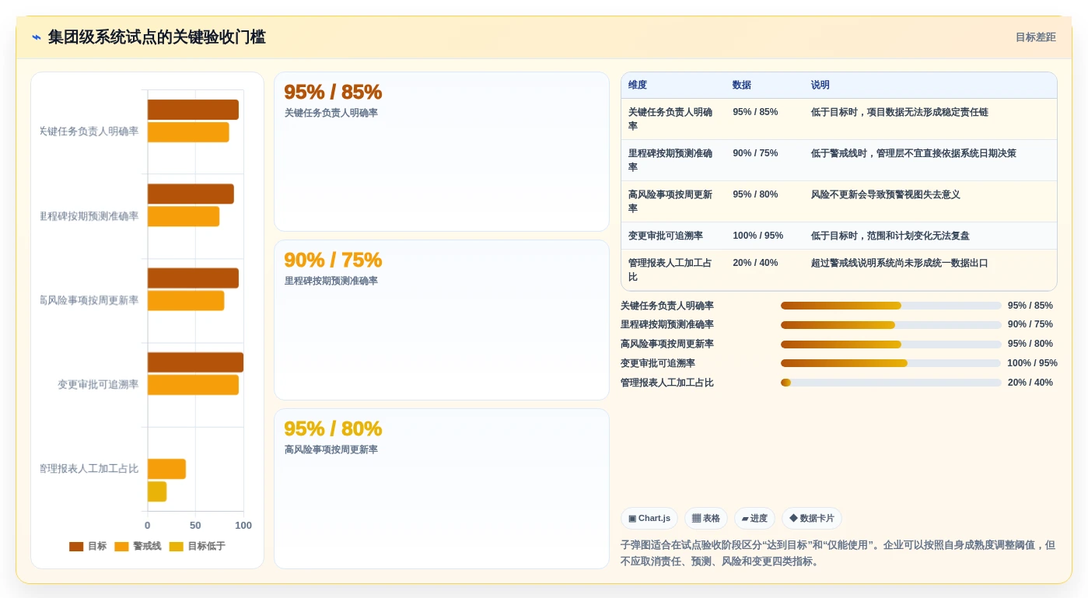The height and width of the screenshot is (598, 1088).
Task: Click the 100% / 95% value beside the progress bar
Action: click(x=1033, y=363)
